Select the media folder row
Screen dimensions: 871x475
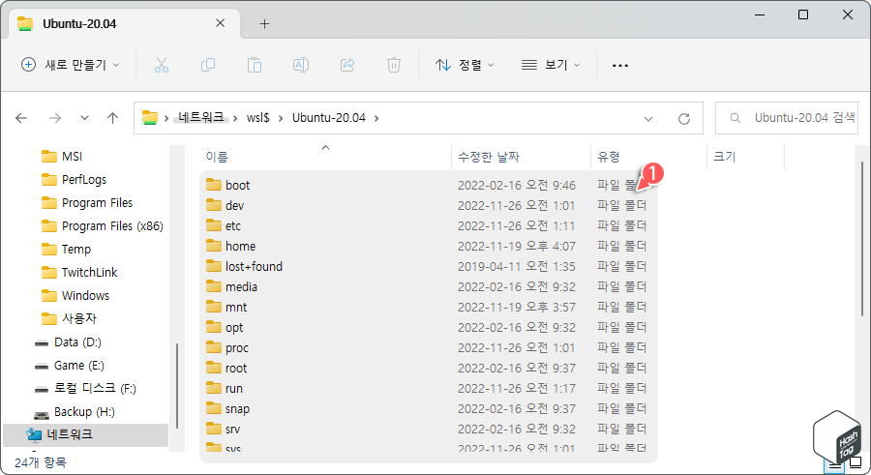tap(429, 286)
